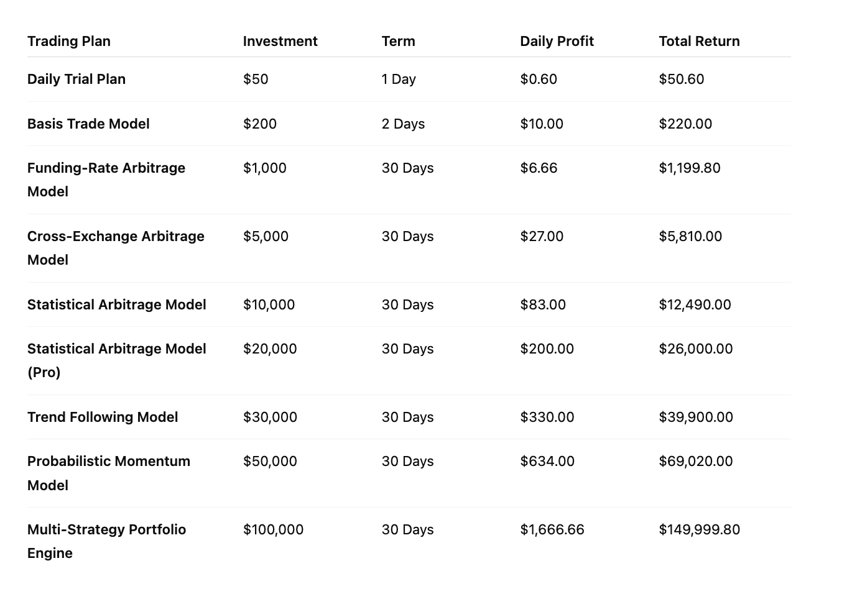Click the 2 Days term cell
Viewport: 852px width, 589px height.
(x=403, y=124)
